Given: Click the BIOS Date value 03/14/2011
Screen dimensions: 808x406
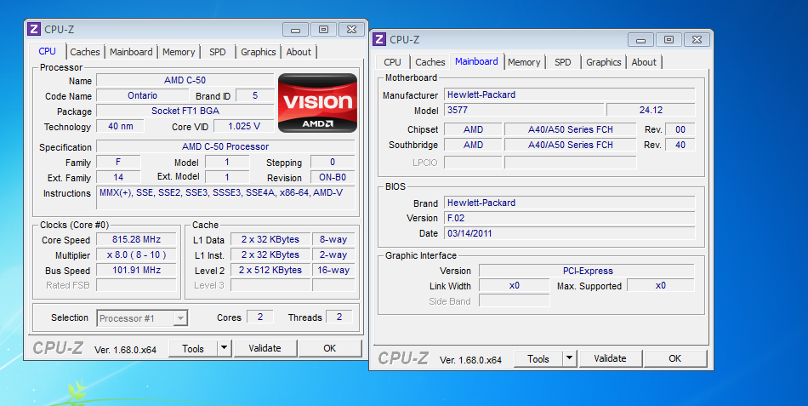Looking at the screenshot, I should click(569, 233).
